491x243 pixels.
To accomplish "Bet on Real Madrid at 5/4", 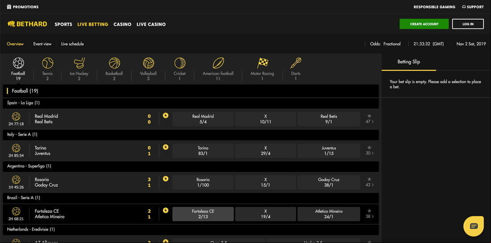I will point(203,119).
